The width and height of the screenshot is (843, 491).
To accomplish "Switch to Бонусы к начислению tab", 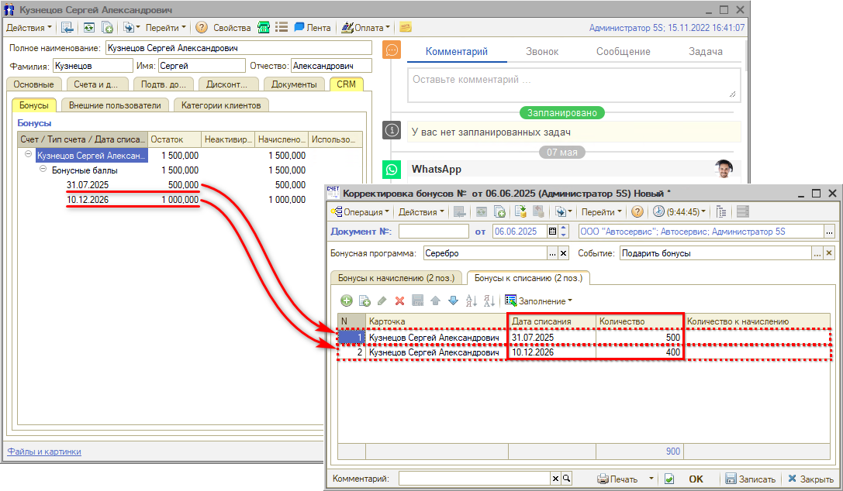I will click(x=397, y=277).
